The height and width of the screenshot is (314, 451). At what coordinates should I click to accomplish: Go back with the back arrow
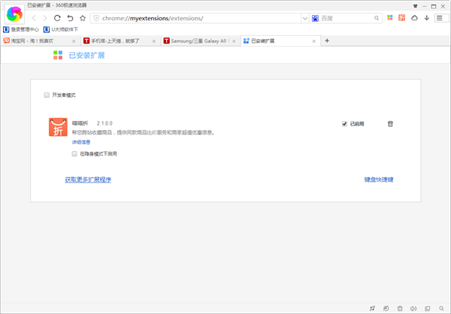(34, 17)
